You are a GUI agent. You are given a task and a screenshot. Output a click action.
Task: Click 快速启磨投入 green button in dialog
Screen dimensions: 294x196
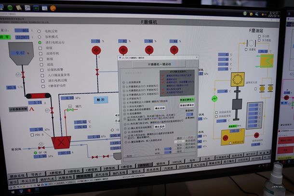point(187,99)
